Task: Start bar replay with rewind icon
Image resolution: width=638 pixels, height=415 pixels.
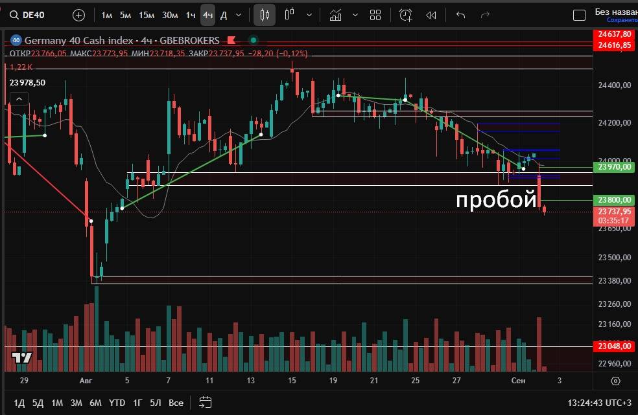Action: point(431,15)
